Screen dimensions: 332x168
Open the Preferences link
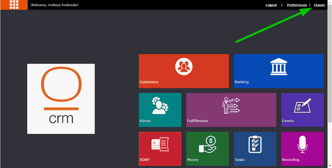point(297,5)
